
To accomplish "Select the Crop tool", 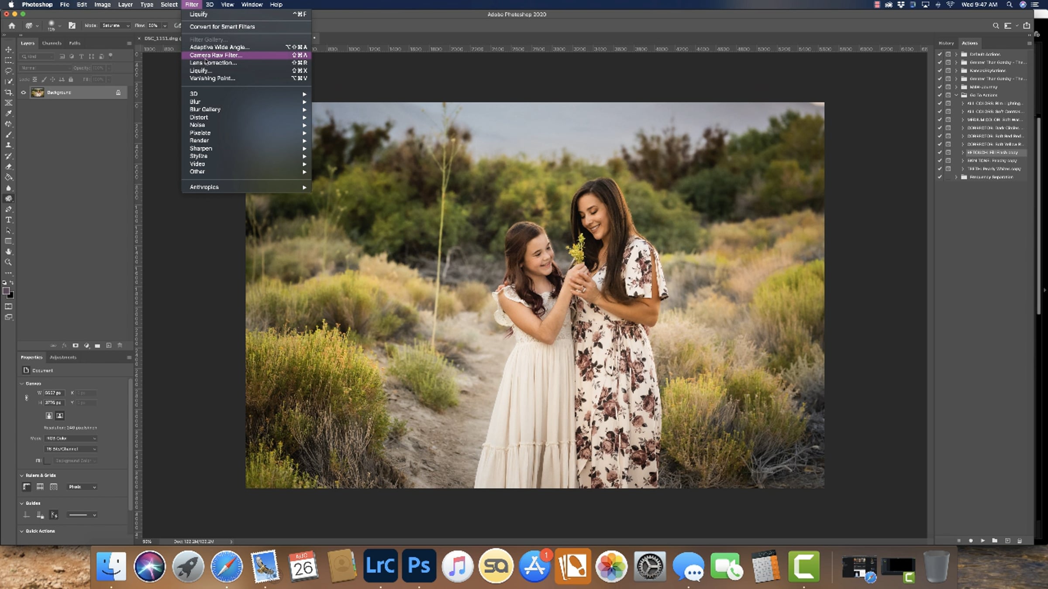I will 8,92.
